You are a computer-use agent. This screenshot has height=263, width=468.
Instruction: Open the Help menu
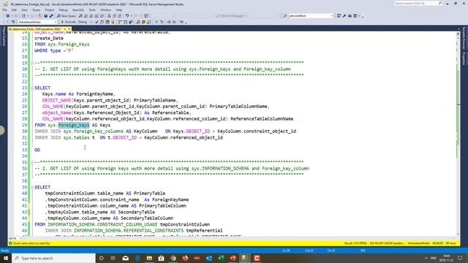(119, 9)
